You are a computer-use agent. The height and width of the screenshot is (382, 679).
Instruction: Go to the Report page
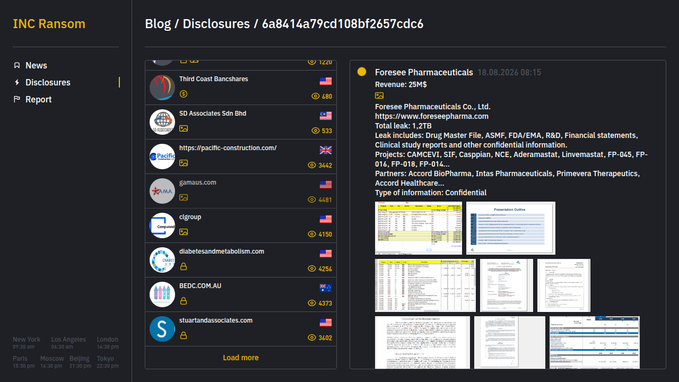(x=39, y=99)
